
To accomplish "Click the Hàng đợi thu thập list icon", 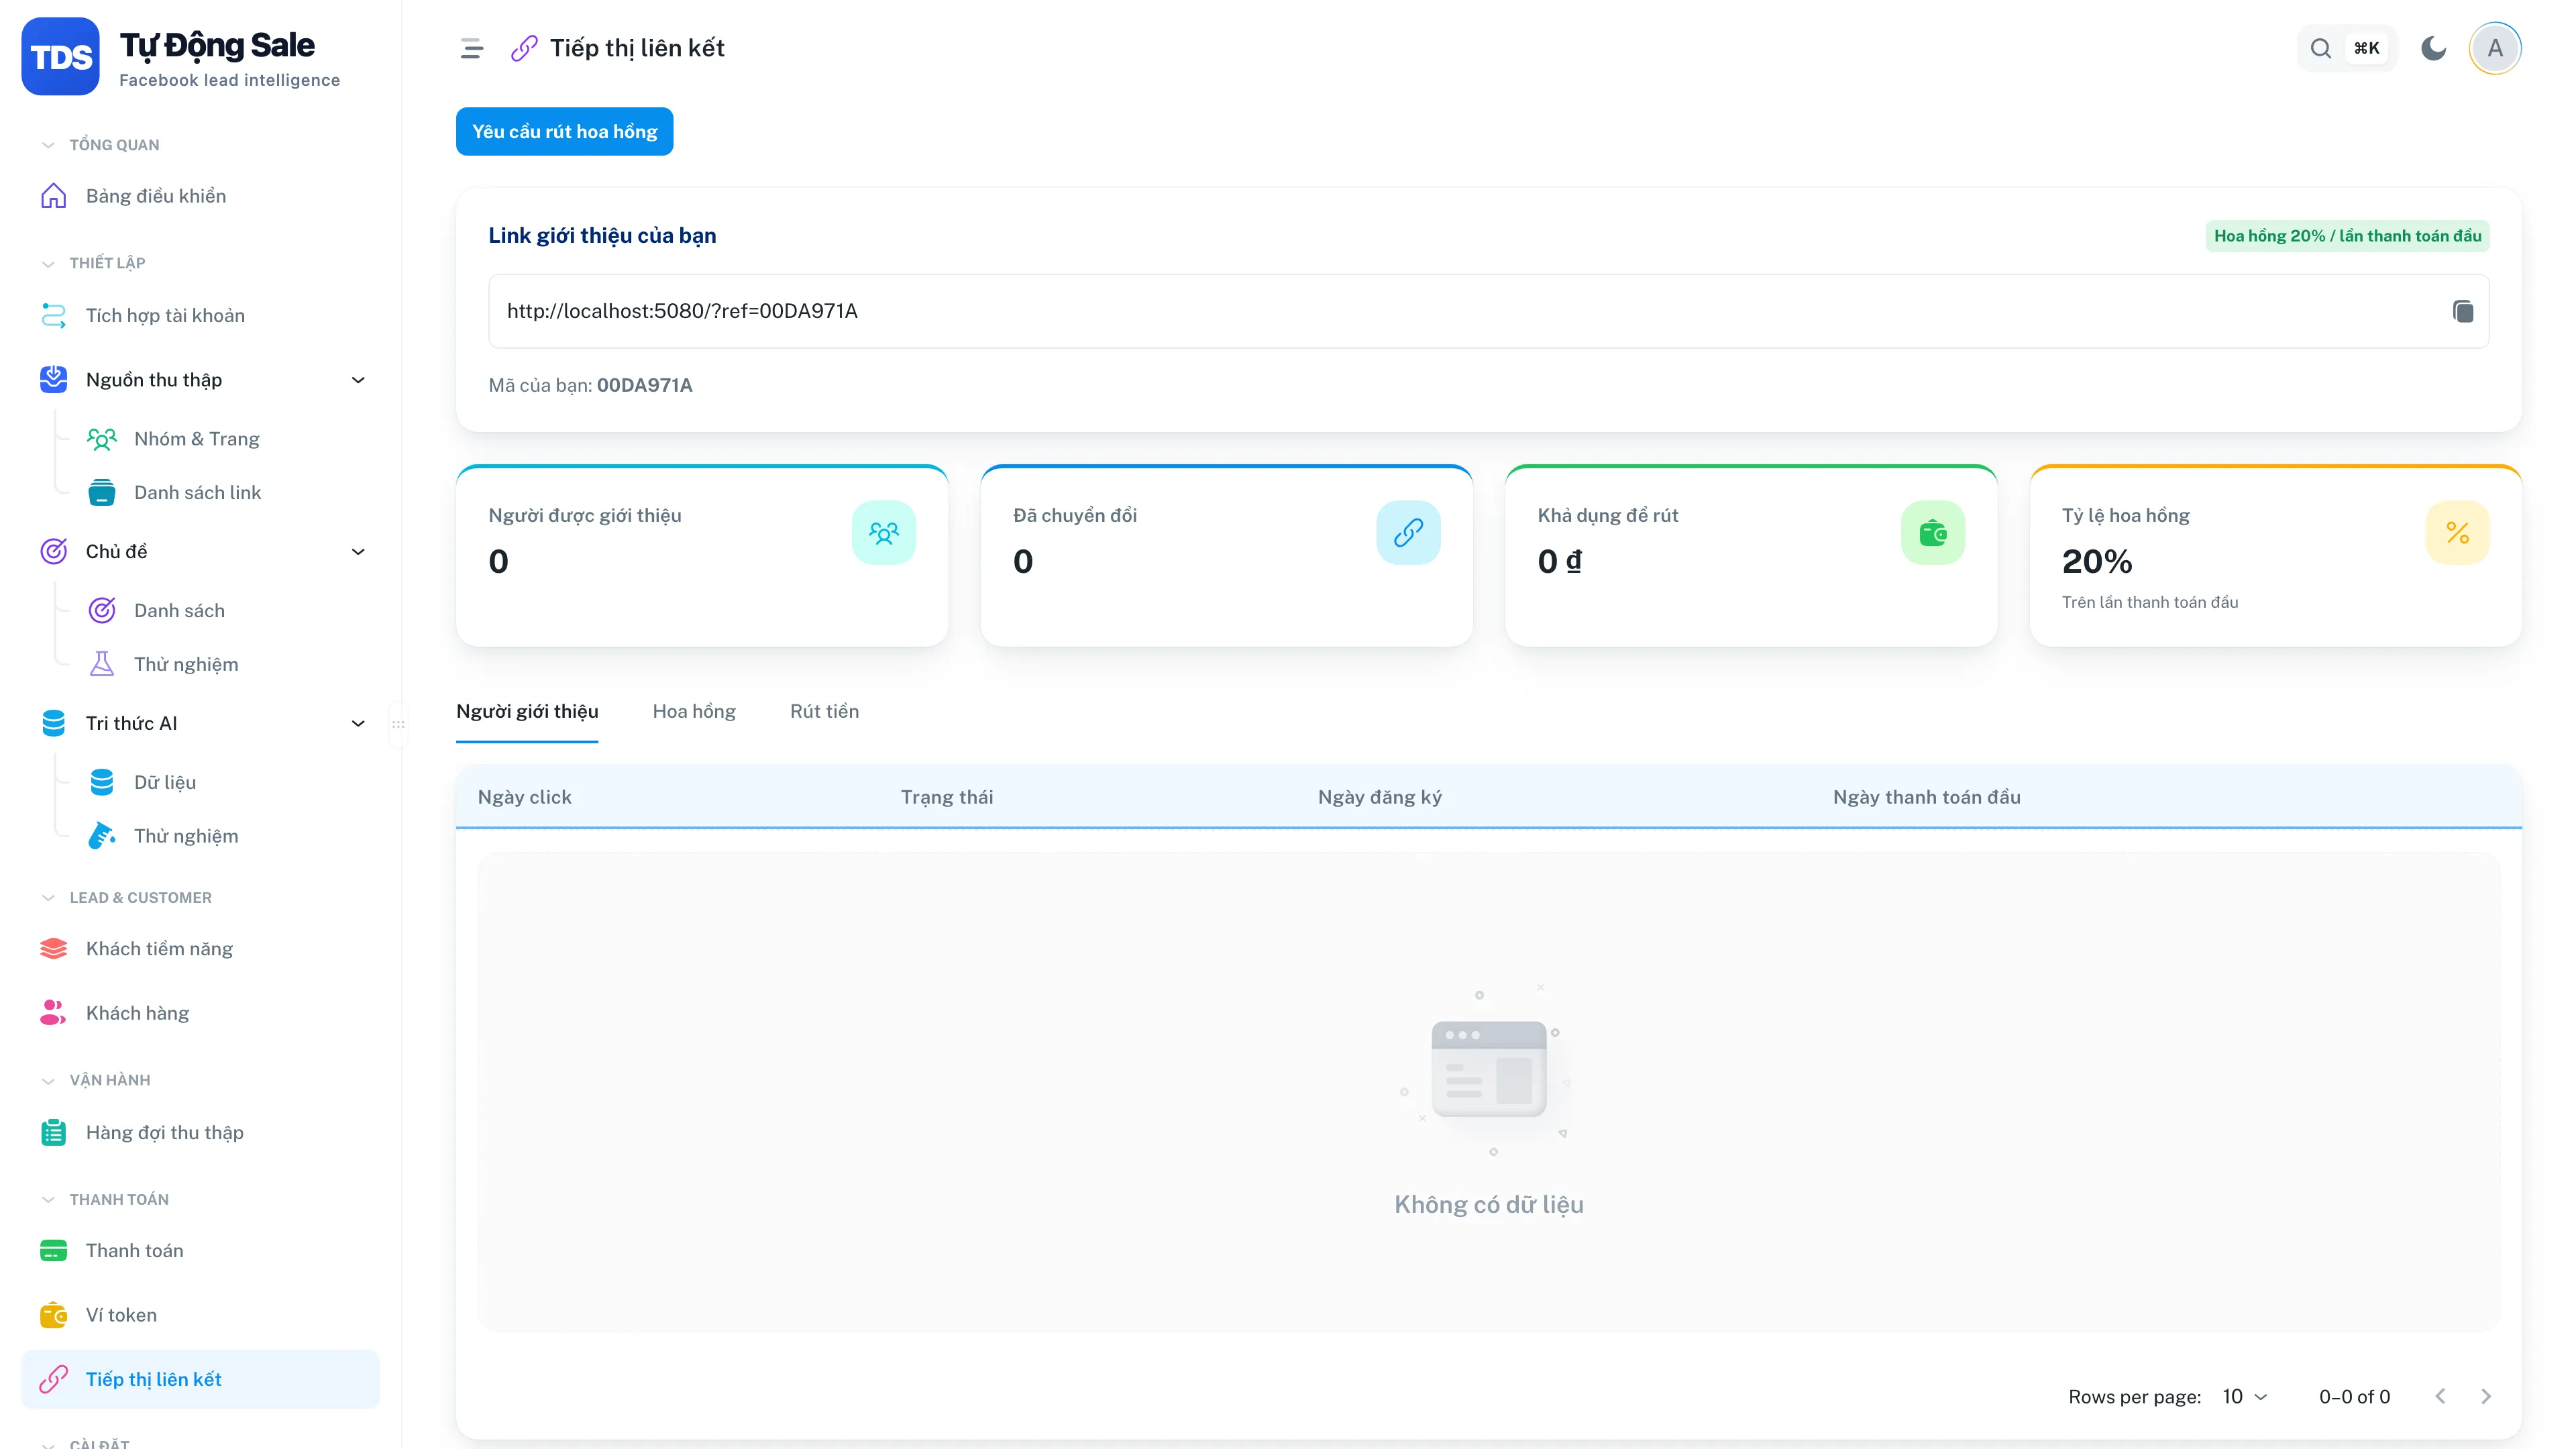I will coord(53,1132).
